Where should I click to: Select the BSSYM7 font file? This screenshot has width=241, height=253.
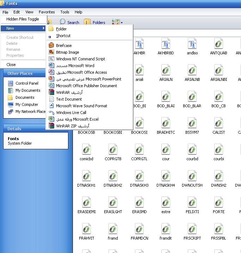[x=192, y=126]
